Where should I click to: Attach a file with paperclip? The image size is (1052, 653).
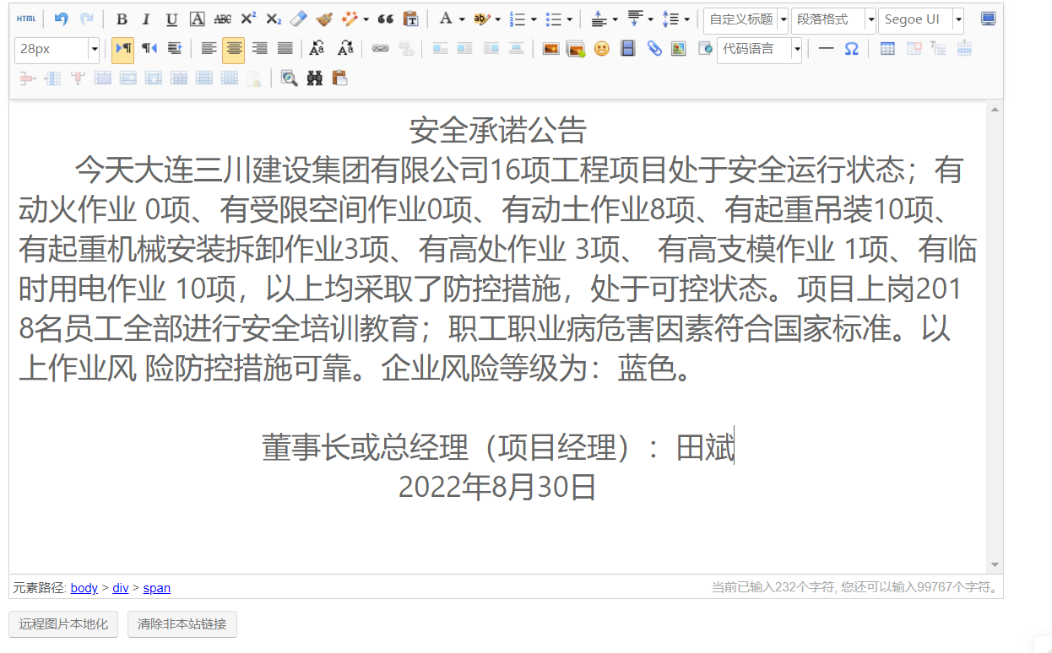click(653, 49)
